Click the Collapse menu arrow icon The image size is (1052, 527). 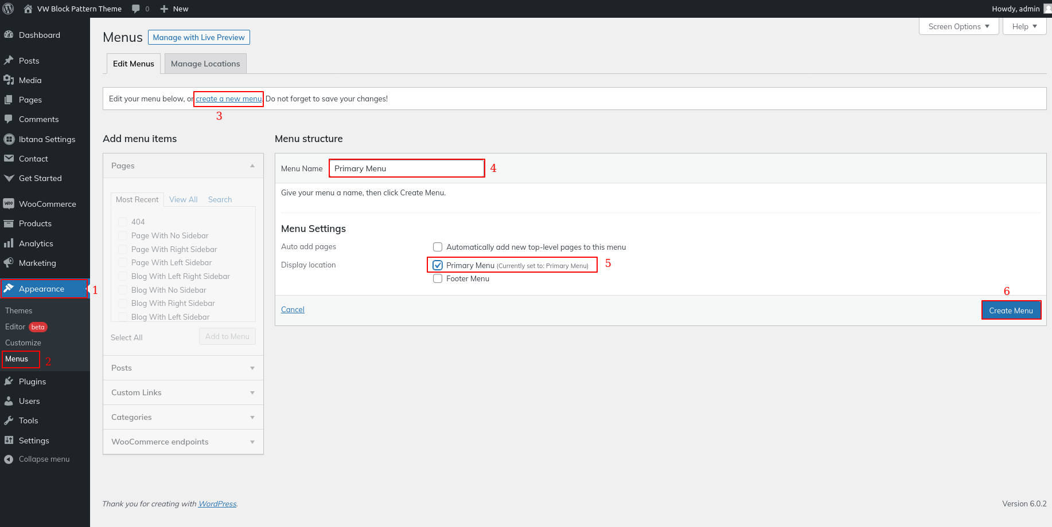[9, 459]
